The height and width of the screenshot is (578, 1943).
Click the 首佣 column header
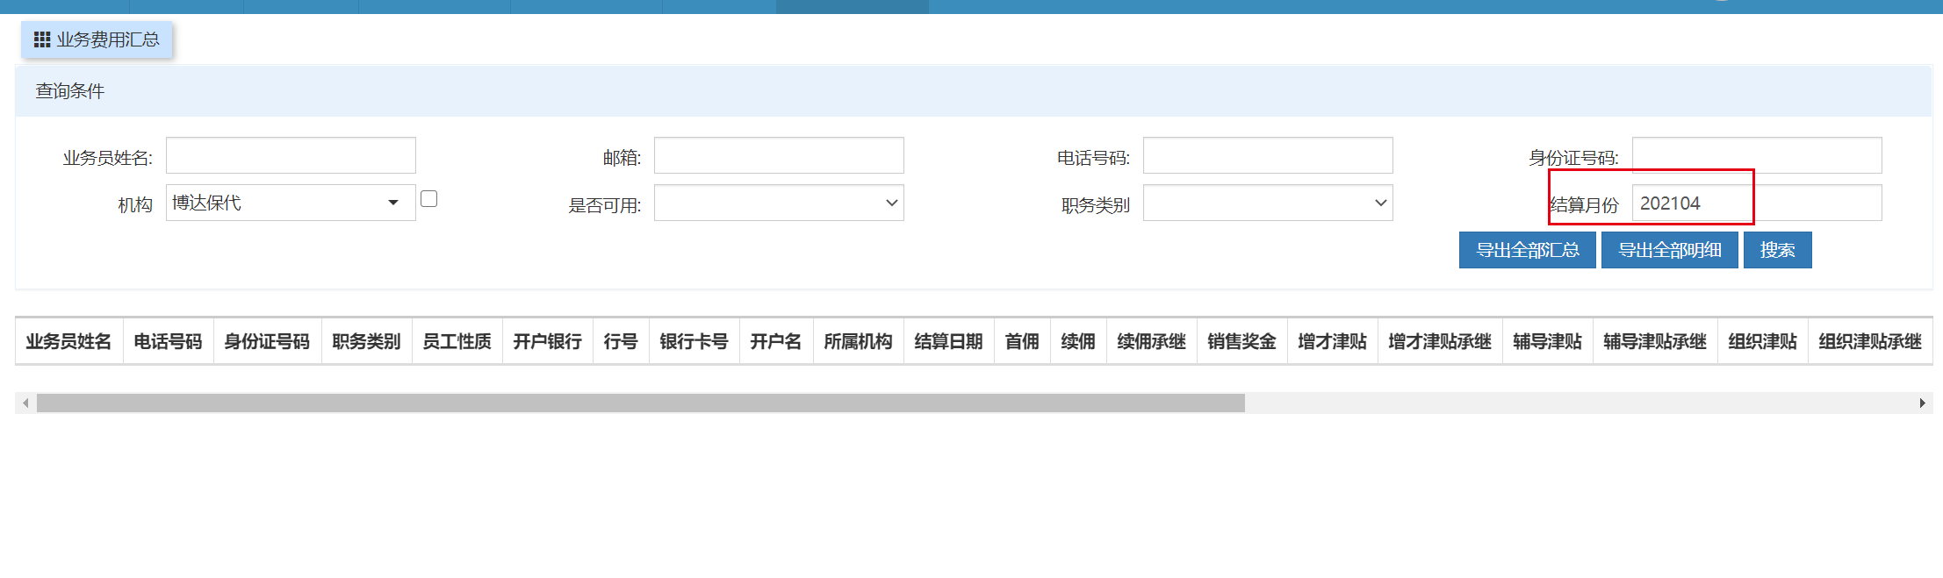coord(1022,341)
